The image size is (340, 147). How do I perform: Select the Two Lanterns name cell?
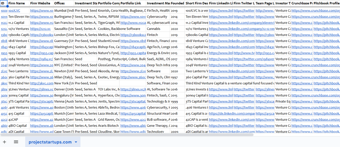19,71
